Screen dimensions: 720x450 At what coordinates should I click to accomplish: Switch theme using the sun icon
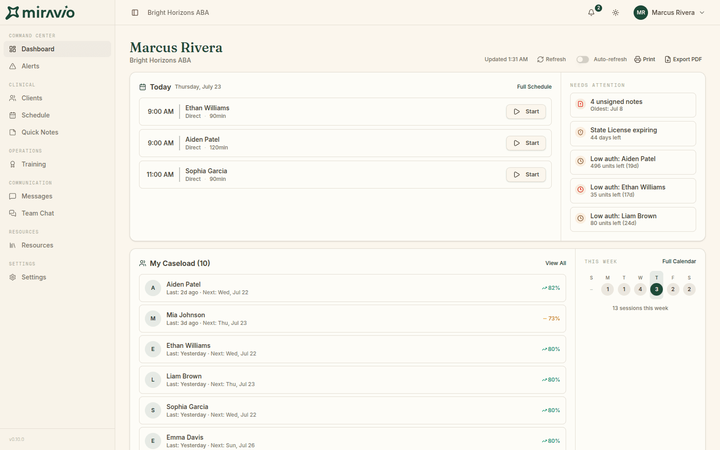coord(616,13)
